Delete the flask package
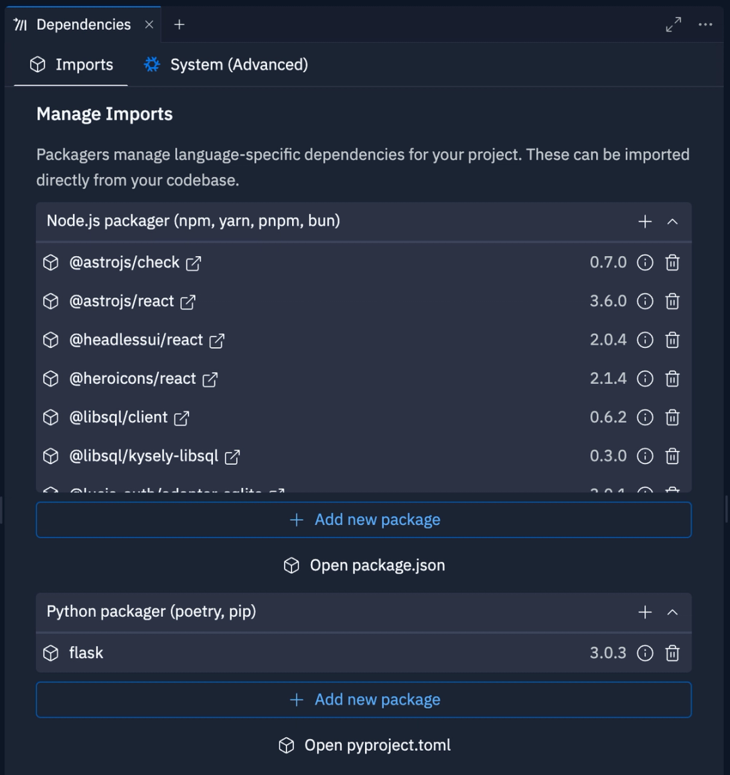Image resolution: width=730 pixels, height=775 pixels. pyautogui.click(x=672, y=653)
